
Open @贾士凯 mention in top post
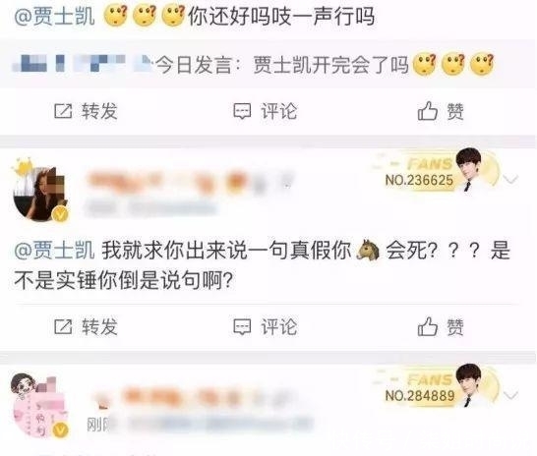[54, 16]
